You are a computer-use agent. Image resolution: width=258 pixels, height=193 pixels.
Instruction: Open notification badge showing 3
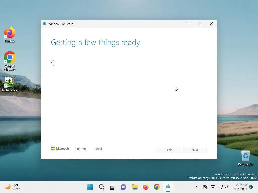click(251, 187)
